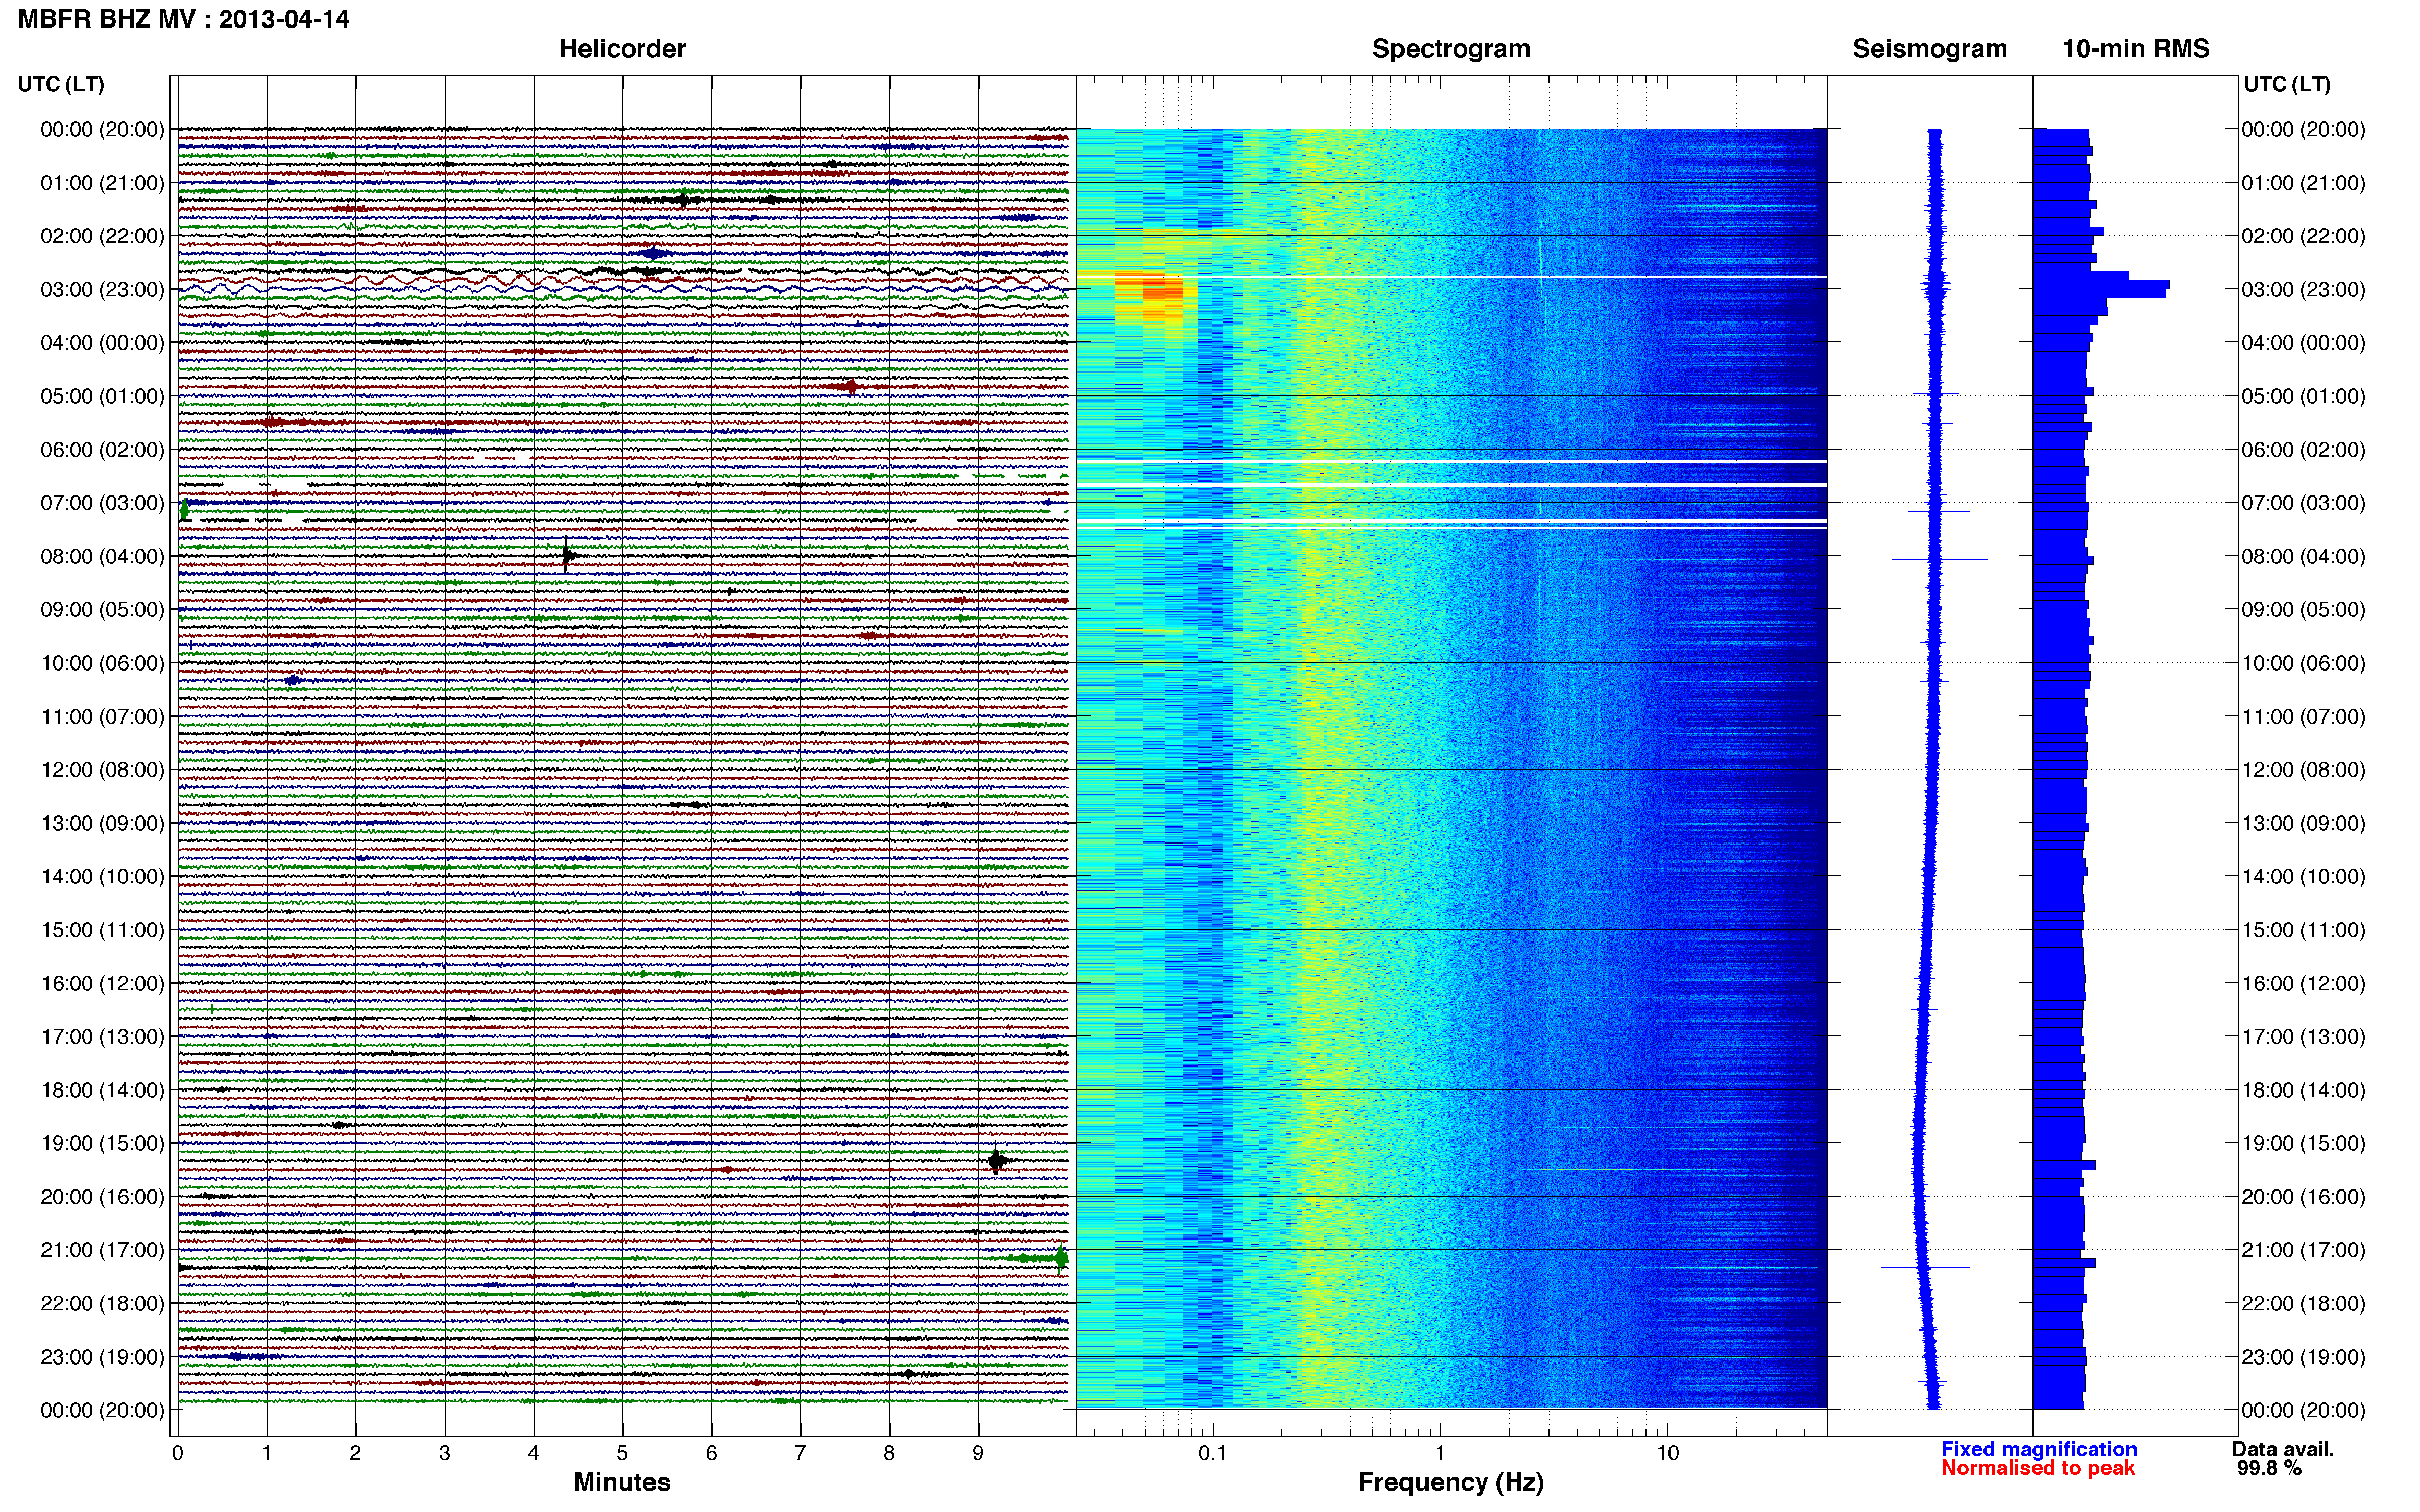Click Helicorder minute tick label '6'
Image resolution: width=2420 pixels, height=1512 pixels.
tap(711, 1453)
